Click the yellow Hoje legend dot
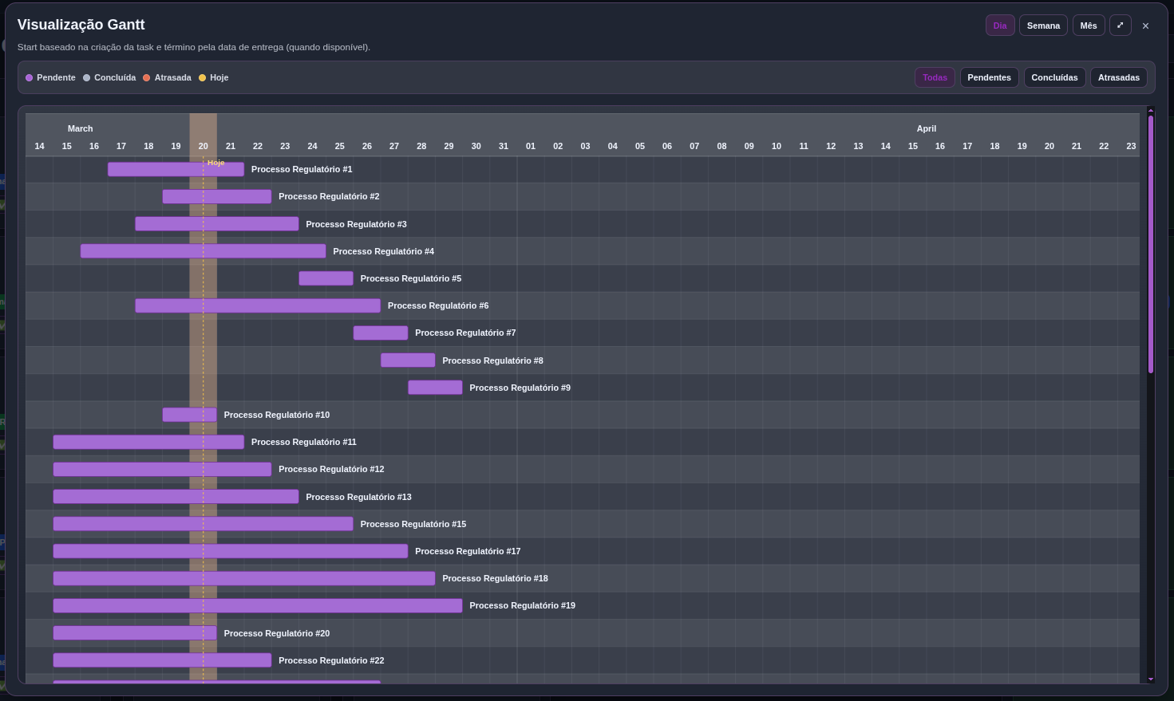This screenshot has height=701, width=1174. (x=204, y=77)
